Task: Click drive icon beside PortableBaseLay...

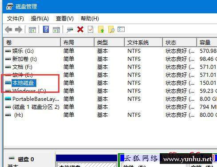Action: [8, 99]
